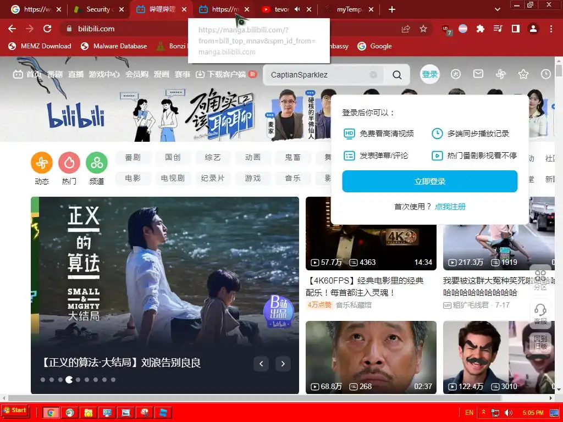Open Malware Database bookmark

pyautogui.click(x=114, y=46)
